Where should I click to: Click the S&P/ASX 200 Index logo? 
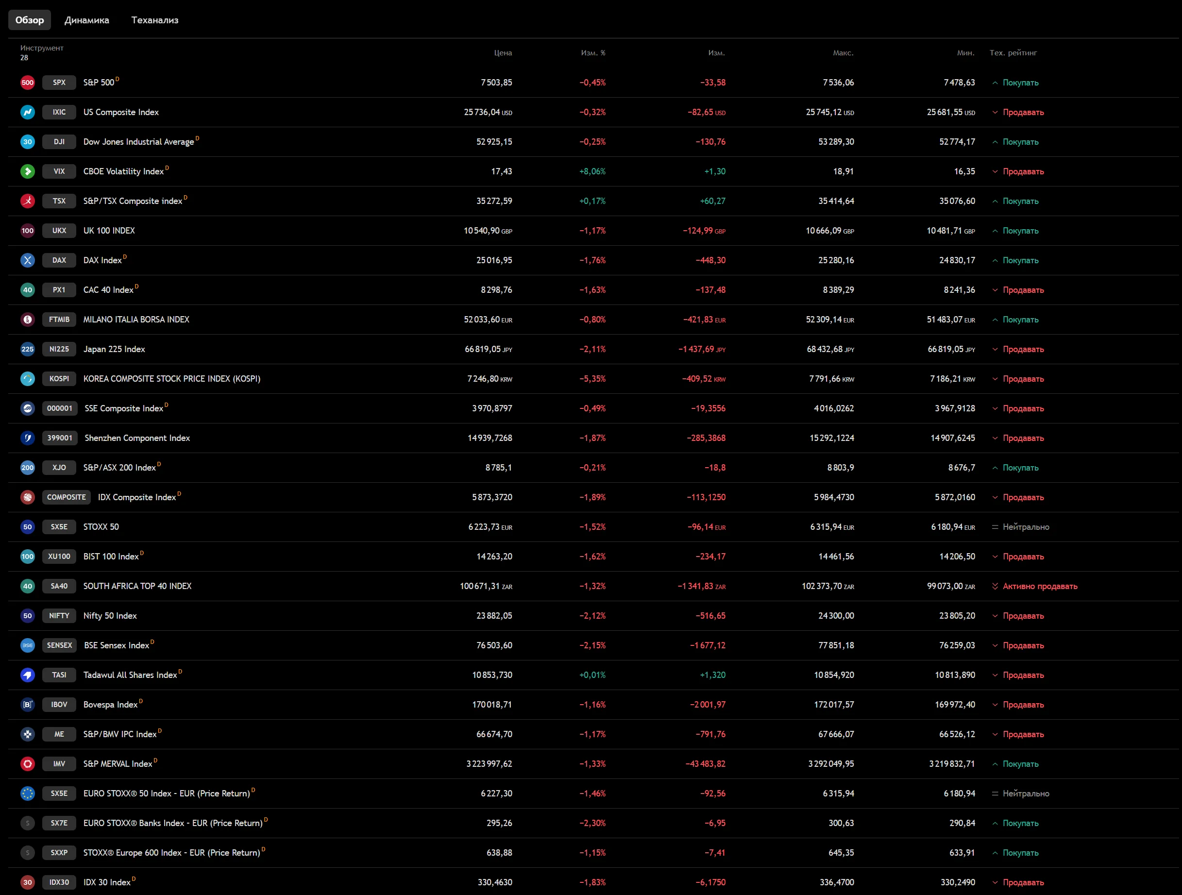click(x=27, y=468)
